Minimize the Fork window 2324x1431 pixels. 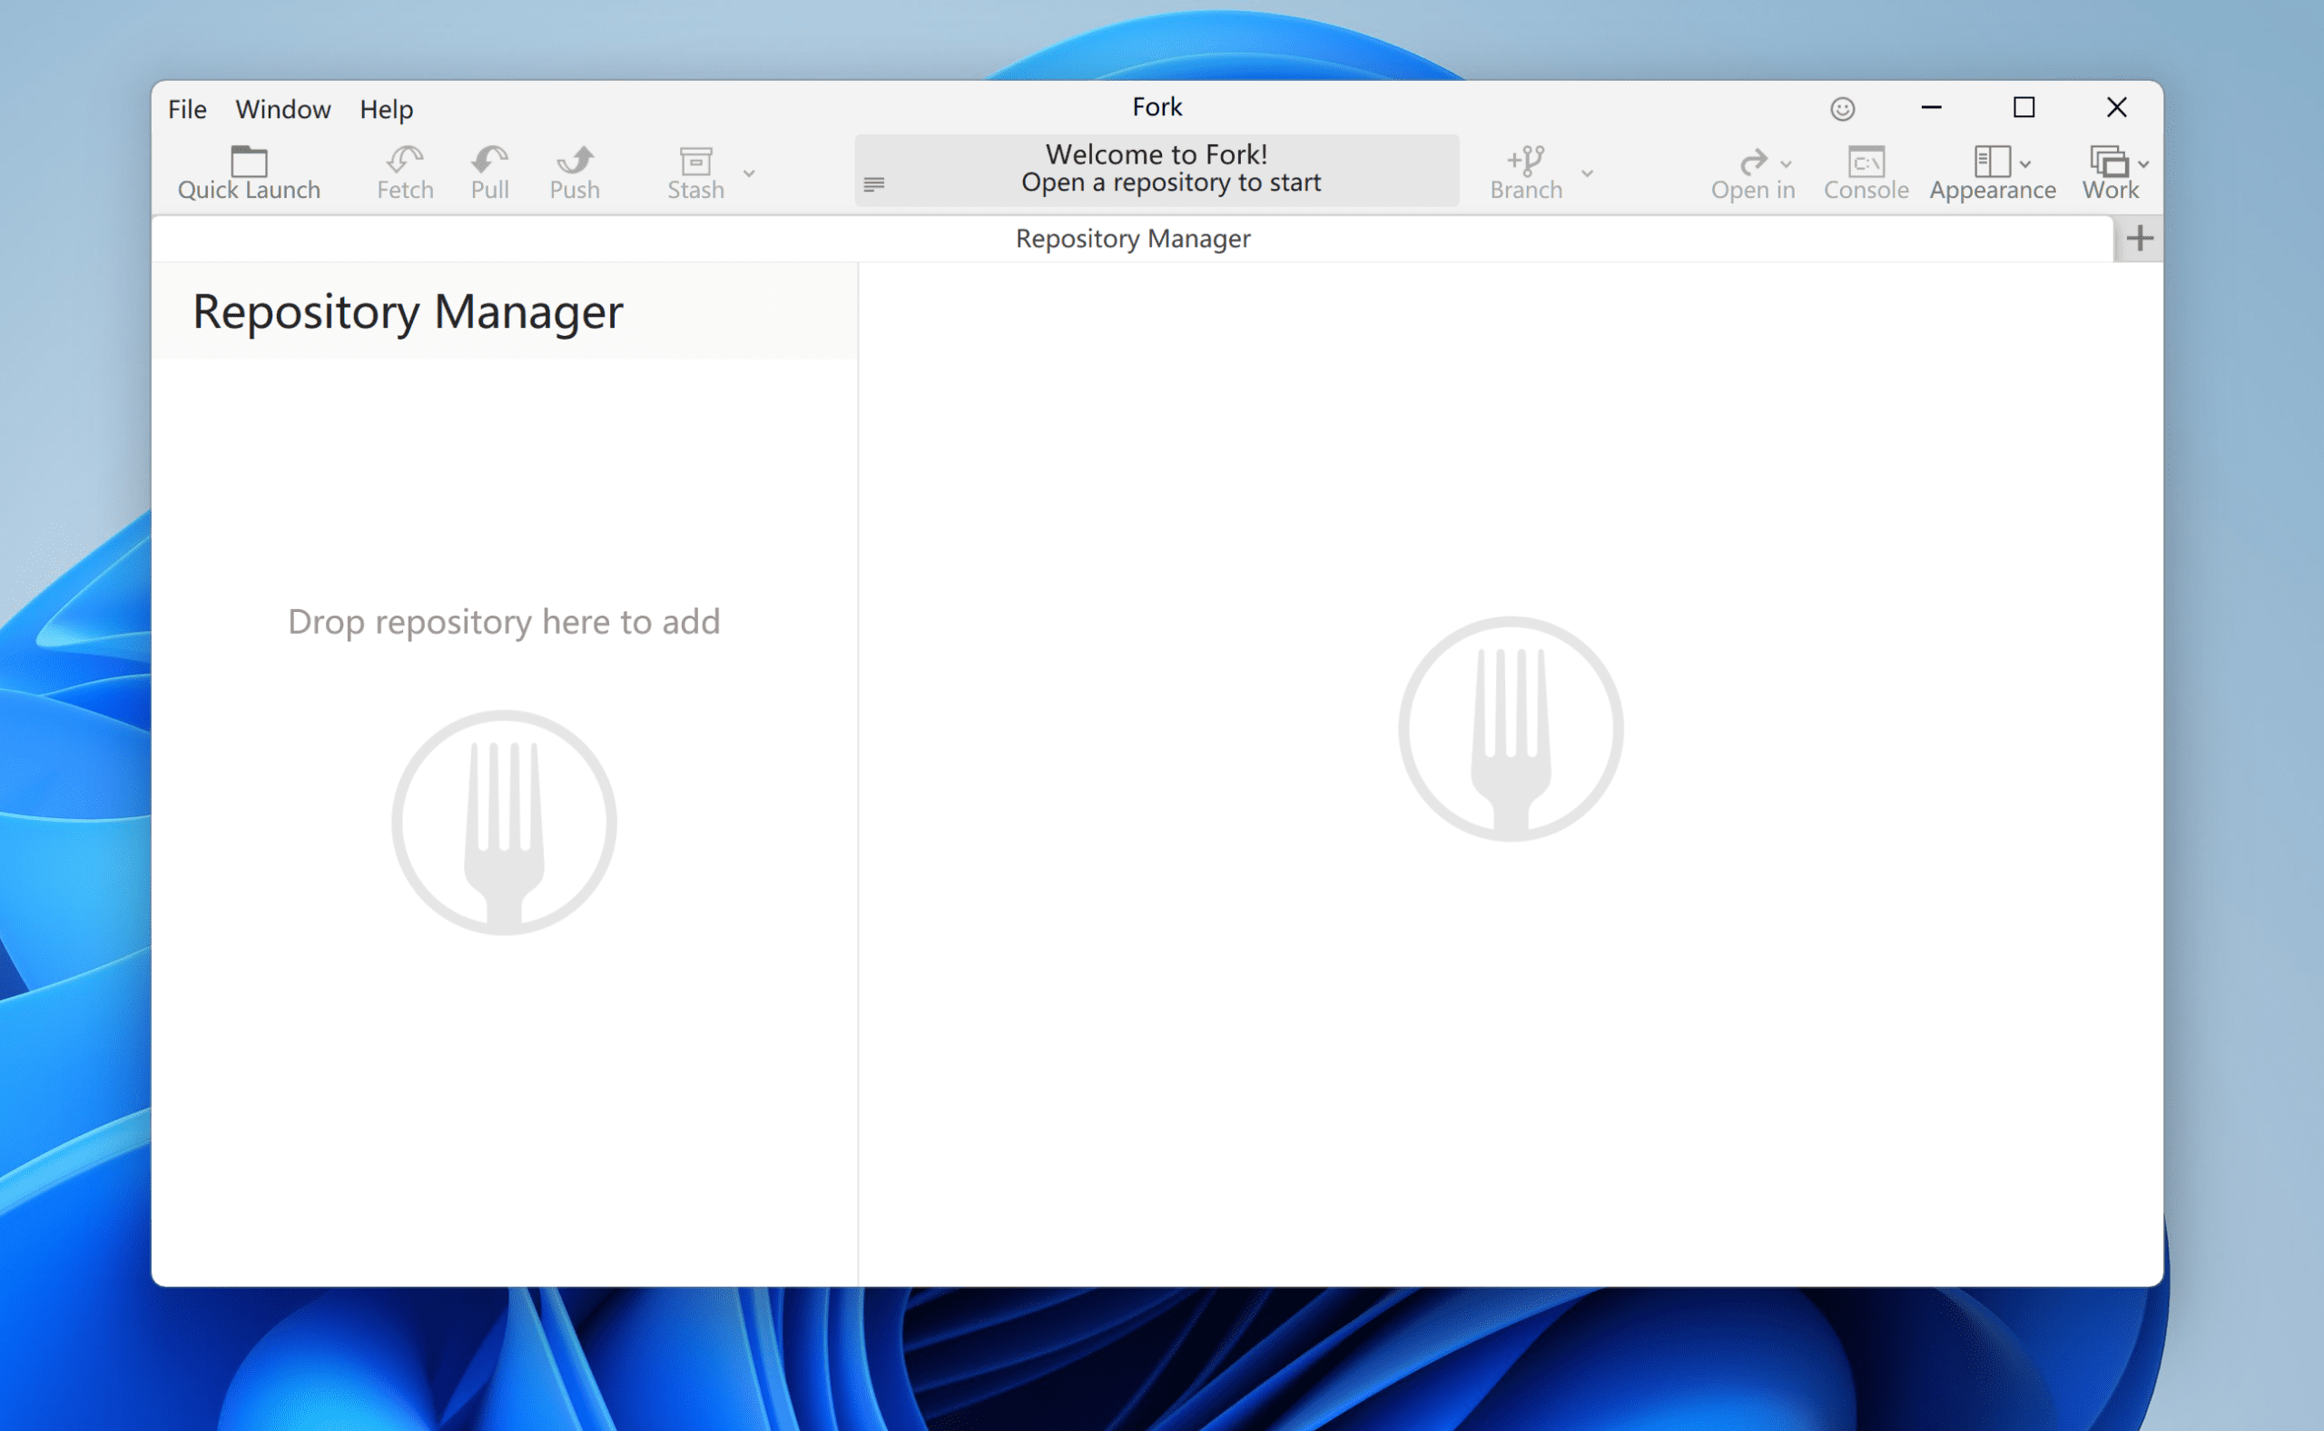pyautogui.click(x=1931, y=108)
